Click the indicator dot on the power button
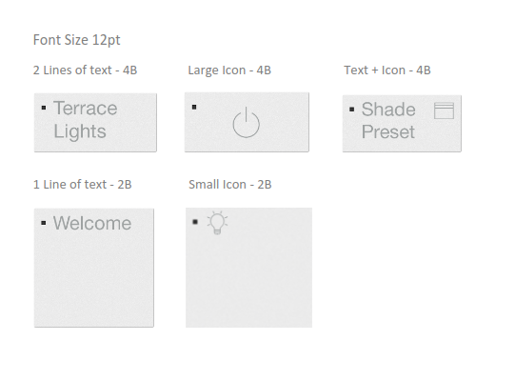 [x=194, y=107]
